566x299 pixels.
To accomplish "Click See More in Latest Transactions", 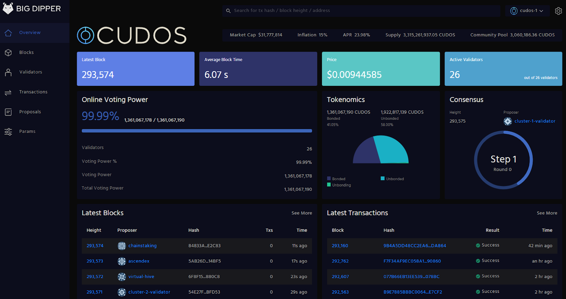I will pos(547,213).
